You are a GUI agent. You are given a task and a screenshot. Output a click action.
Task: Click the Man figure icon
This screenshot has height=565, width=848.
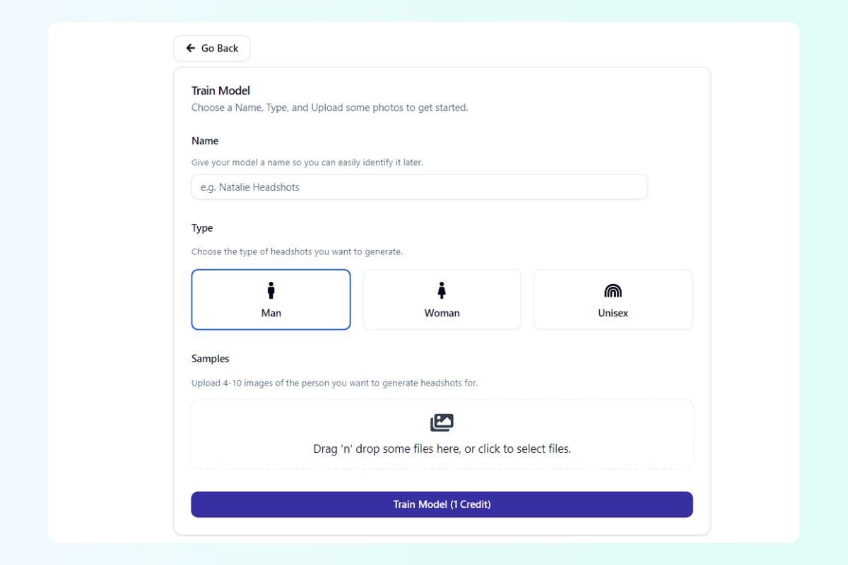coord(271,290)
